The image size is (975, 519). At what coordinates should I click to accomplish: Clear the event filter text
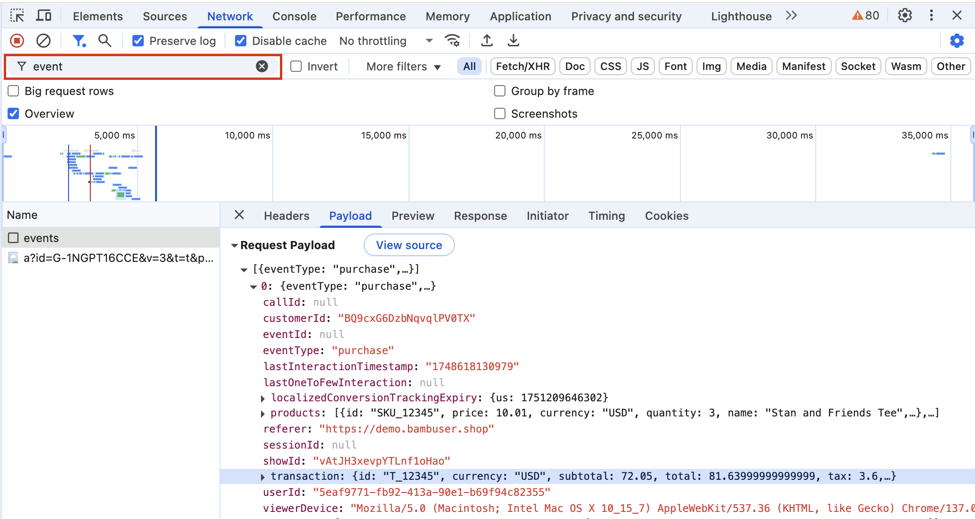click(262, 66)
